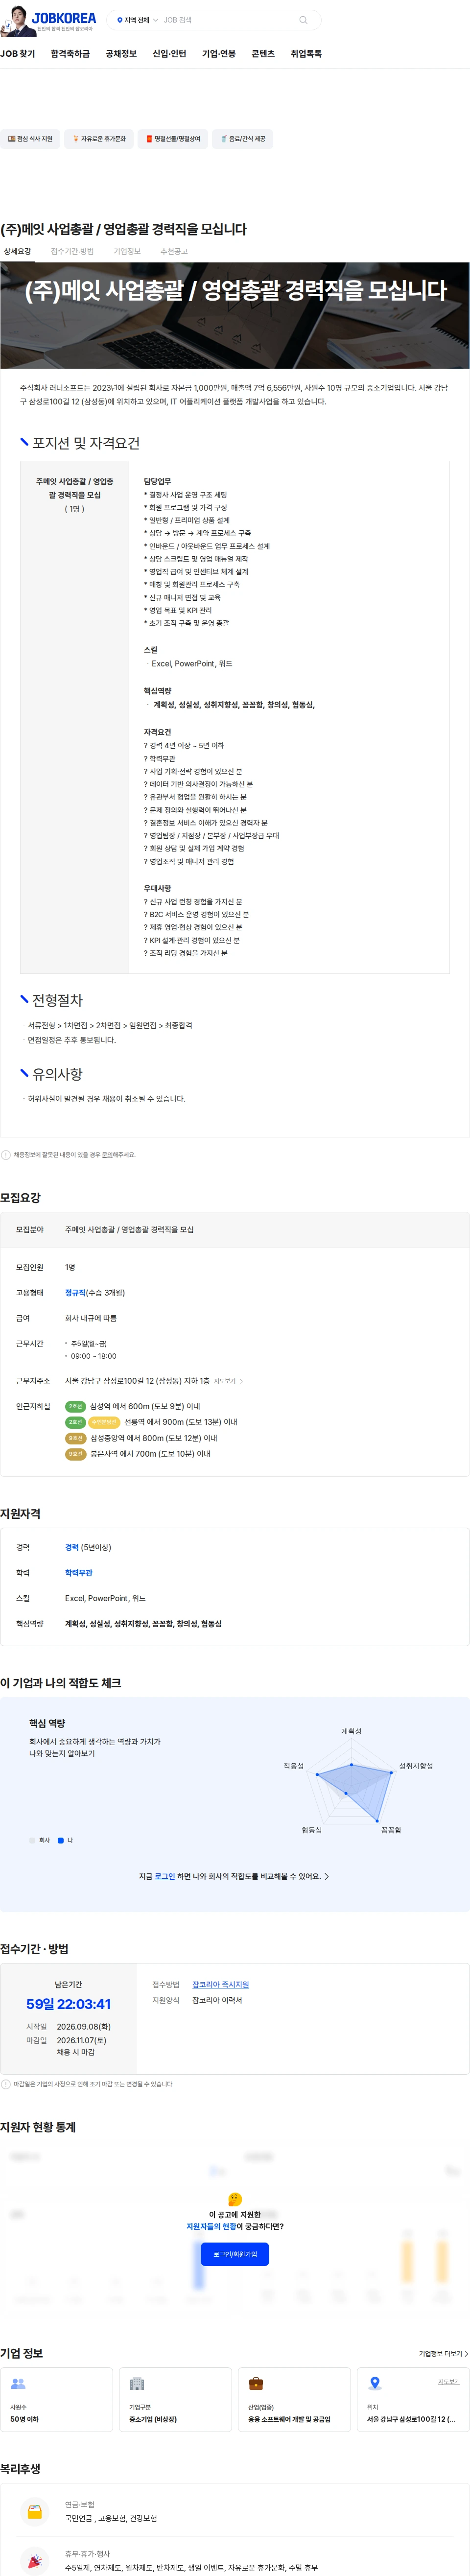470x2576 pixels.
Task: Click the magnifier search icon
Action: (x=303, y=20)
